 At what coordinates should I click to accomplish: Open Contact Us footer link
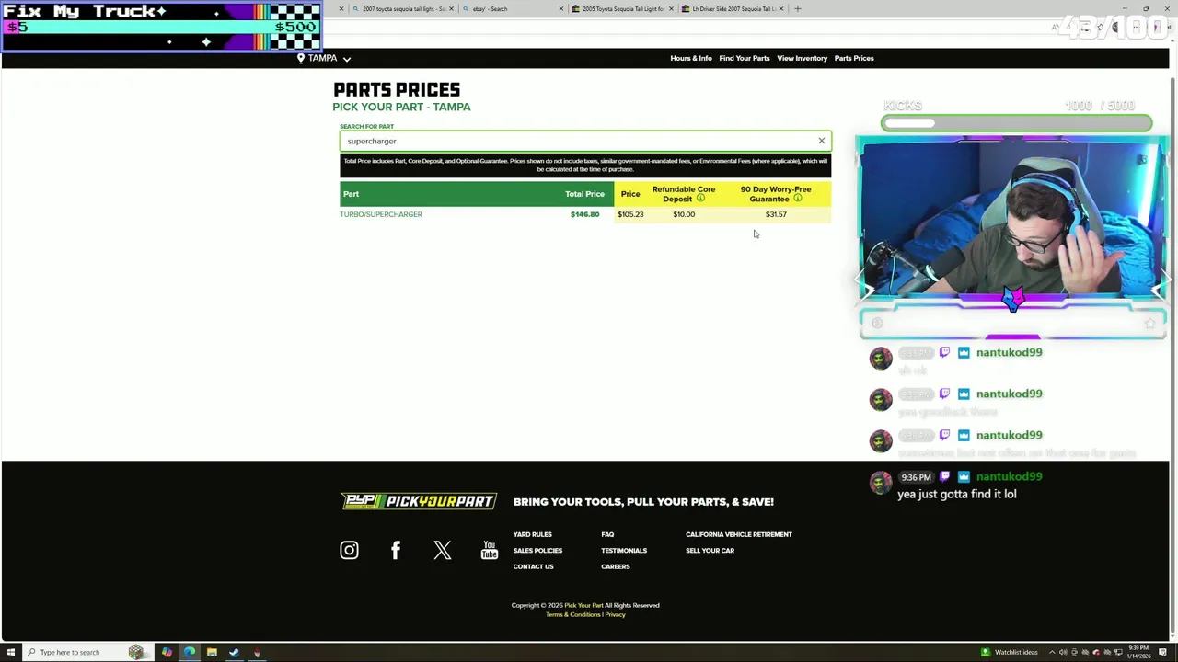point(534,566)
